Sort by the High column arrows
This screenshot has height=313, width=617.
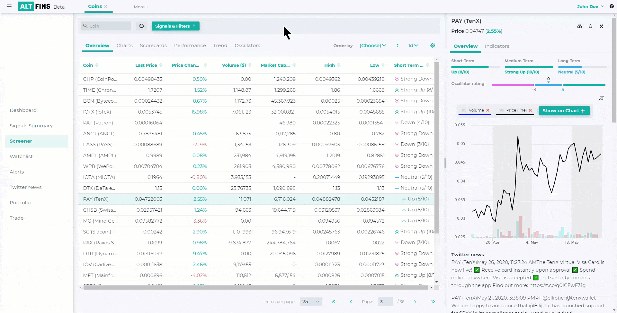click(339, 65)
